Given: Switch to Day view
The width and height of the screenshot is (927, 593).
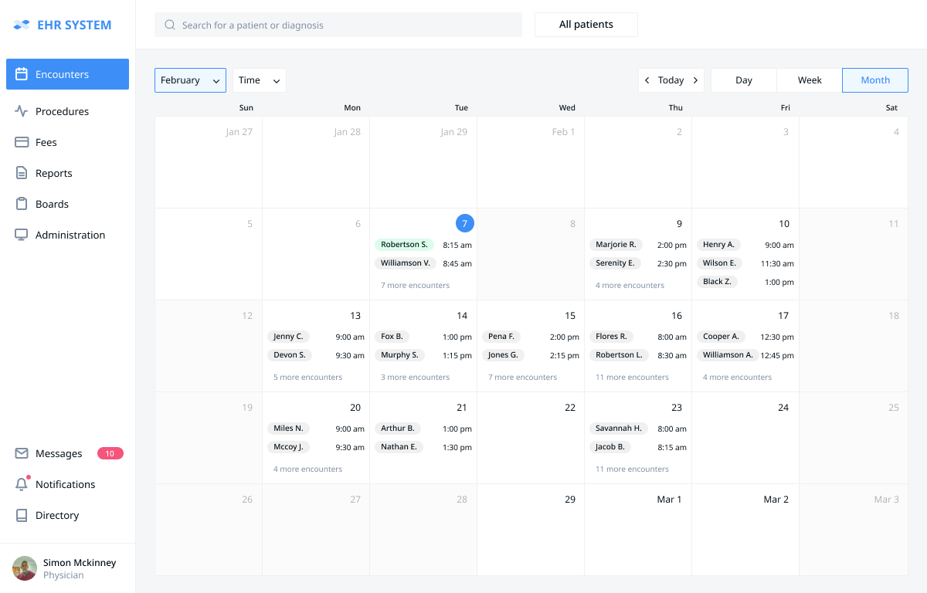Looking at the screenshot, I should pos(744,80).
